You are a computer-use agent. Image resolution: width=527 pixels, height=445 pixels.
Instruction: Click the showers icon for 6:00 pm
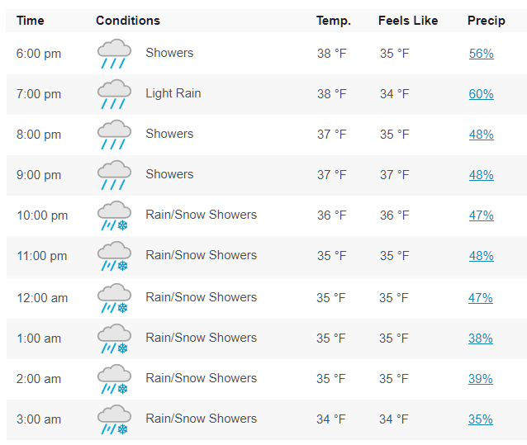114,54
